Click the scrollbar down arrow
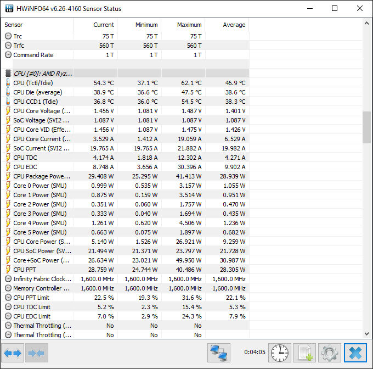 [366, 334]
